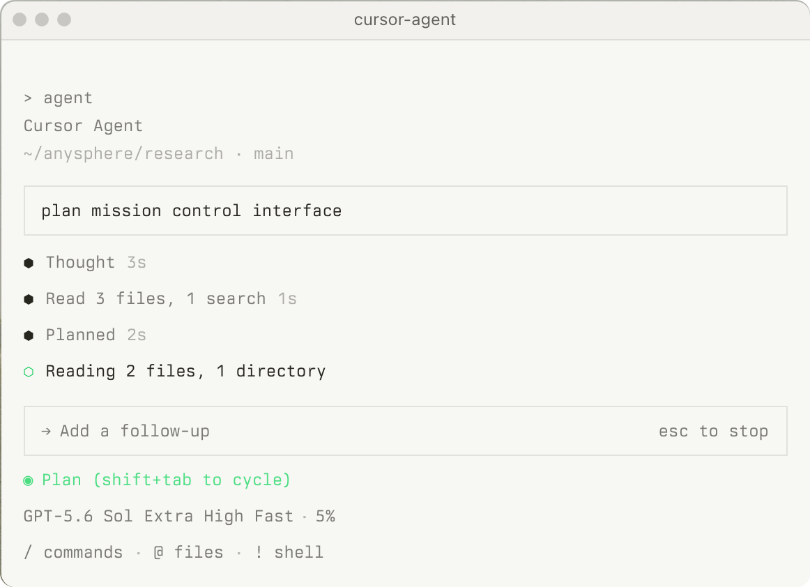Click the filled hexagon beside Thought
This screenshot has width=810, height=587.
(x=29, y=263)
